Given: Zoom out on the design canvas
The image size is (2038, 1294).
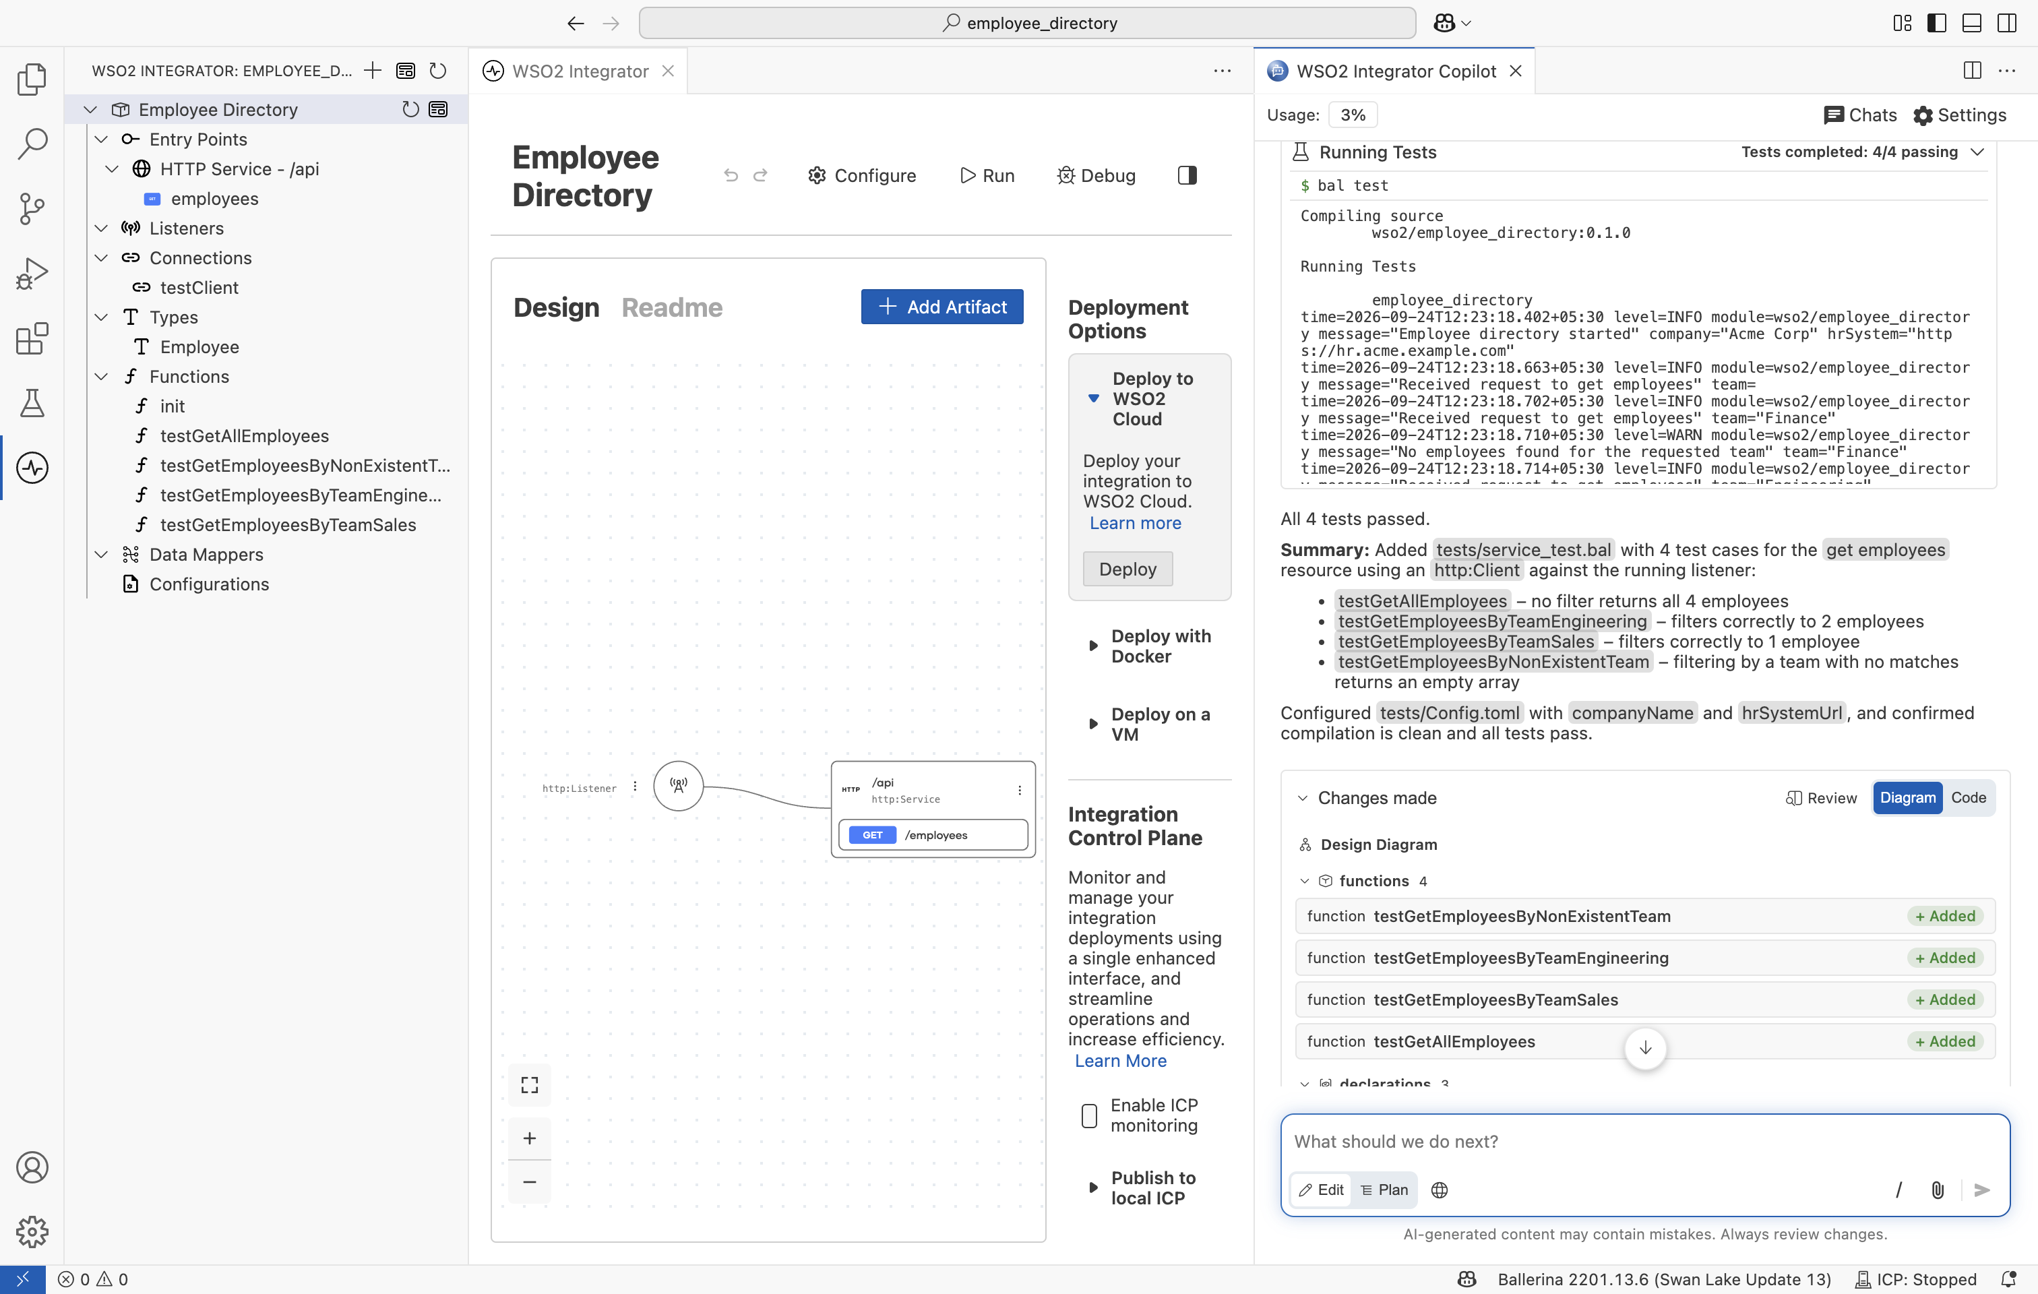Looking at the screenshot, I should [x=530, y=1181].
